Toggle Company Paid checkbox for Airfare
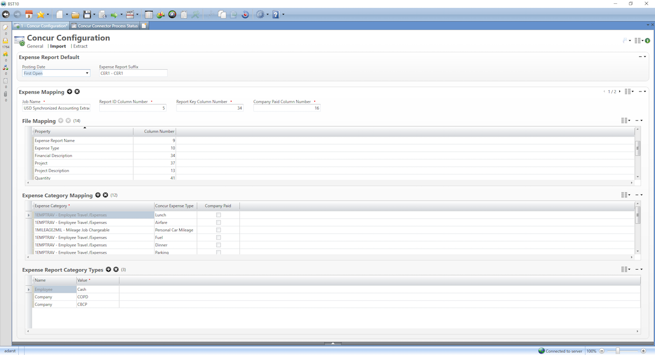The height and width of the screenshot is (355, 655). pos(218,222)
